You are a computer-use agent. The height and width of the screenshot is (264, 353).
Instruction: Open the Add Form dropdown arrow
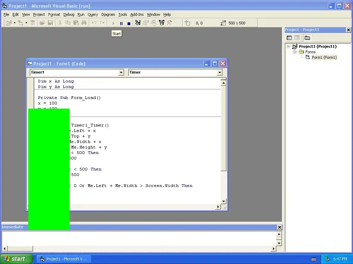[x=26, y=23]
